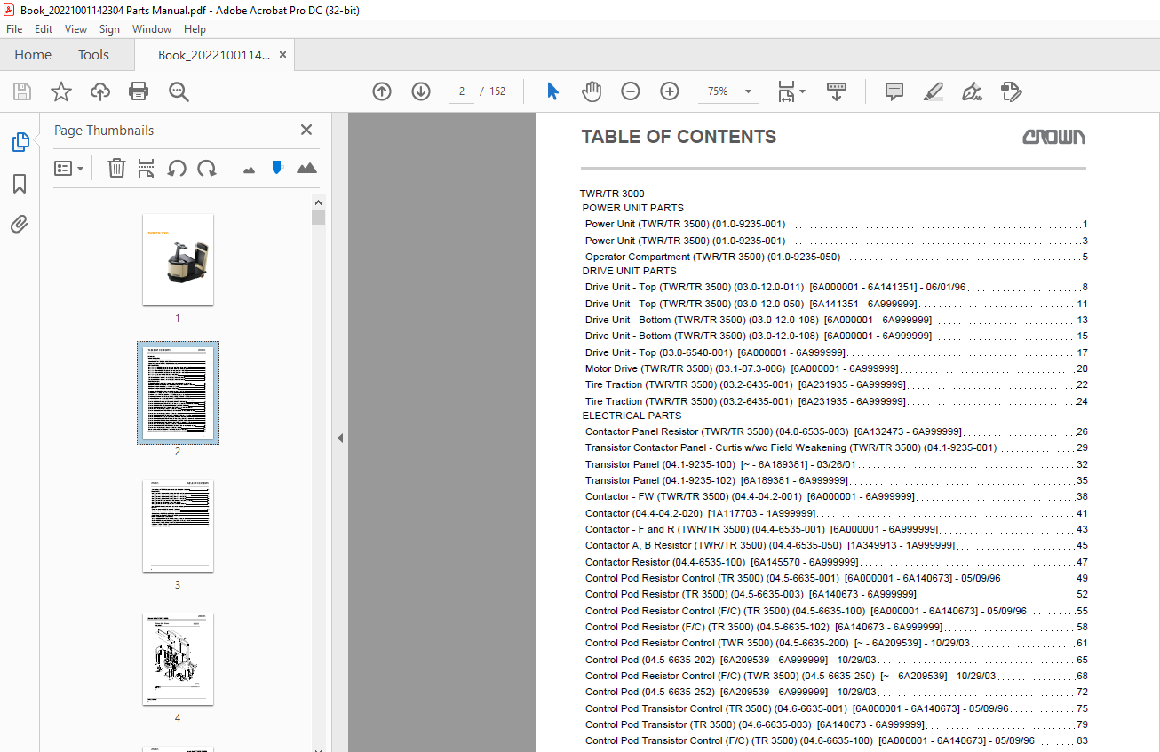Screen dimensions: 1160x752
Task: Reduce thumbnail size small mountain
Action: point(249,169)
